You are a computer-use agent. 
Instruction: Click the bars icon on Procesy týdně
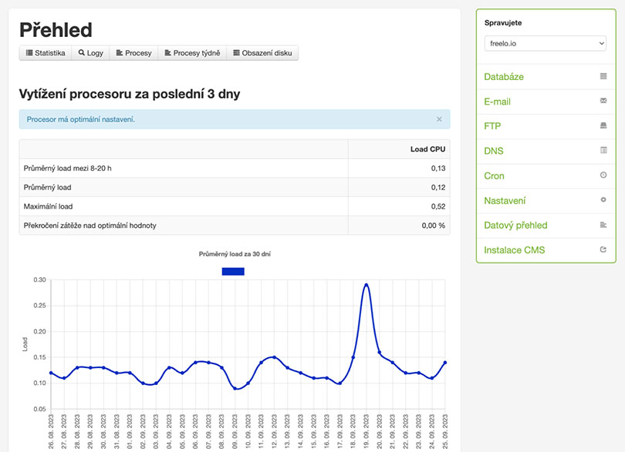coord(167,52)
